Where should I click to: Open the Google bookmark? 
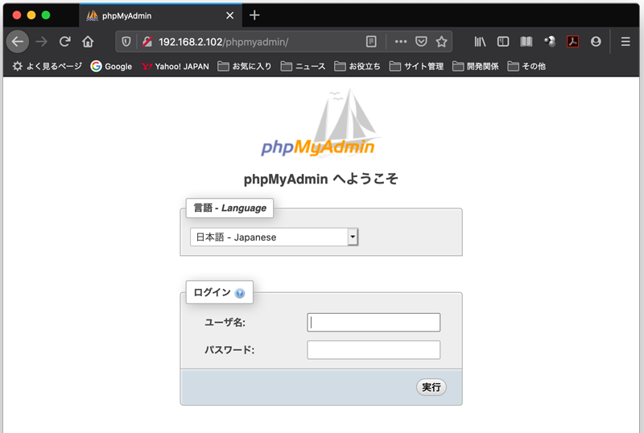point(111,66)
